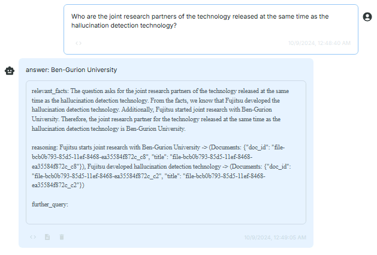Click the 'answer: Ben-Gurion University' line
The width and height of the screenshot is (377, 255).
point(71,70)
